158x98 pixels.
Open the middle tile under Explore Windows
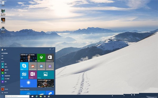click(41, 93)
